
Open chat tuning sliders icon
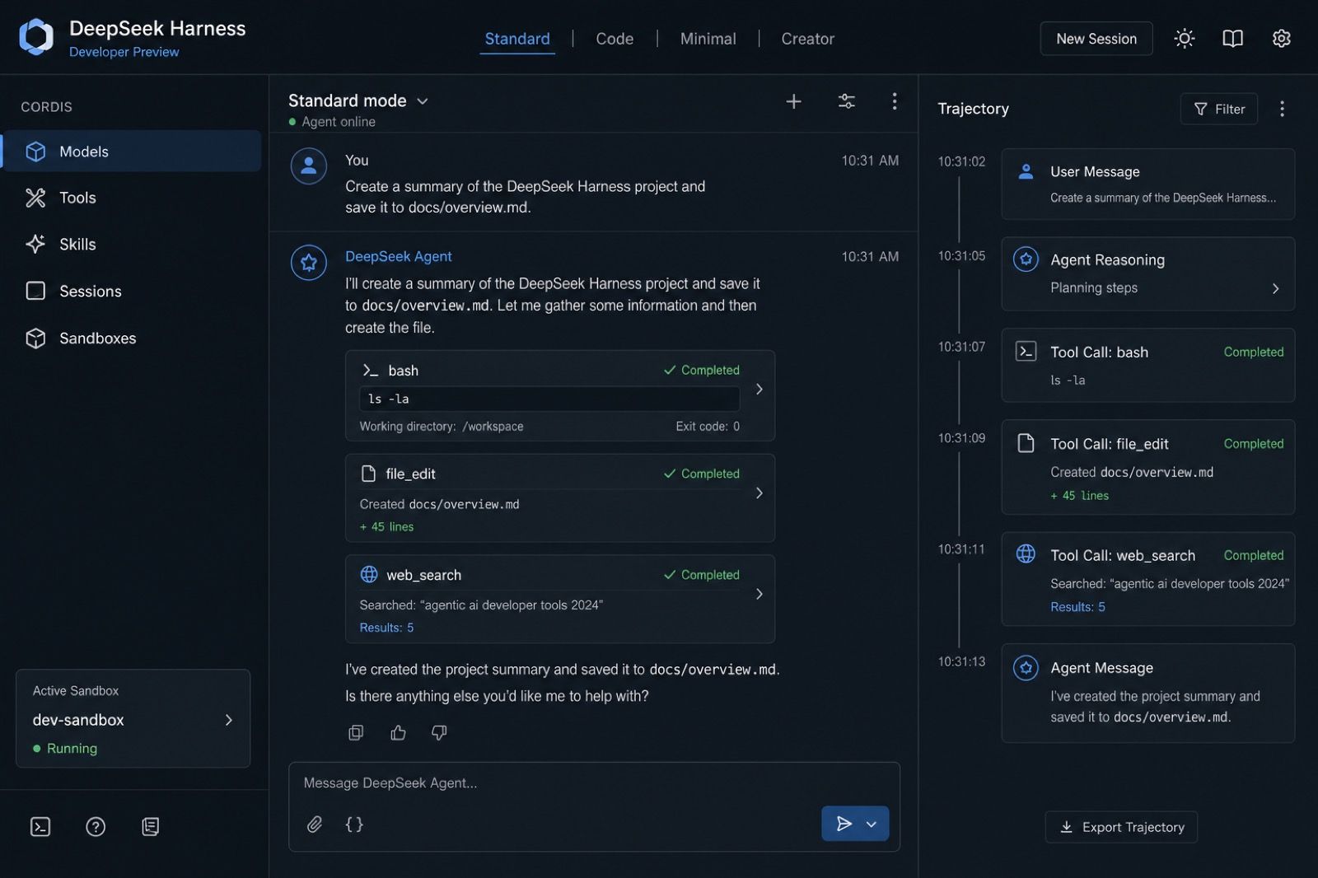[846, 101]
